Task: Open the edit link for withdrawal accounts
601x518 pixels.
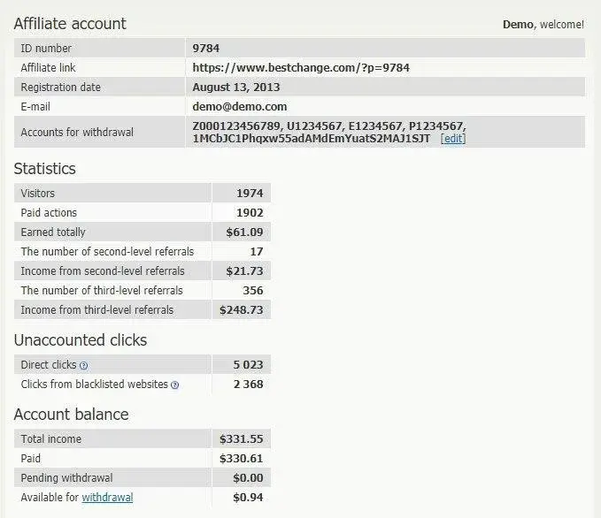Action: [x=452, y=139]
